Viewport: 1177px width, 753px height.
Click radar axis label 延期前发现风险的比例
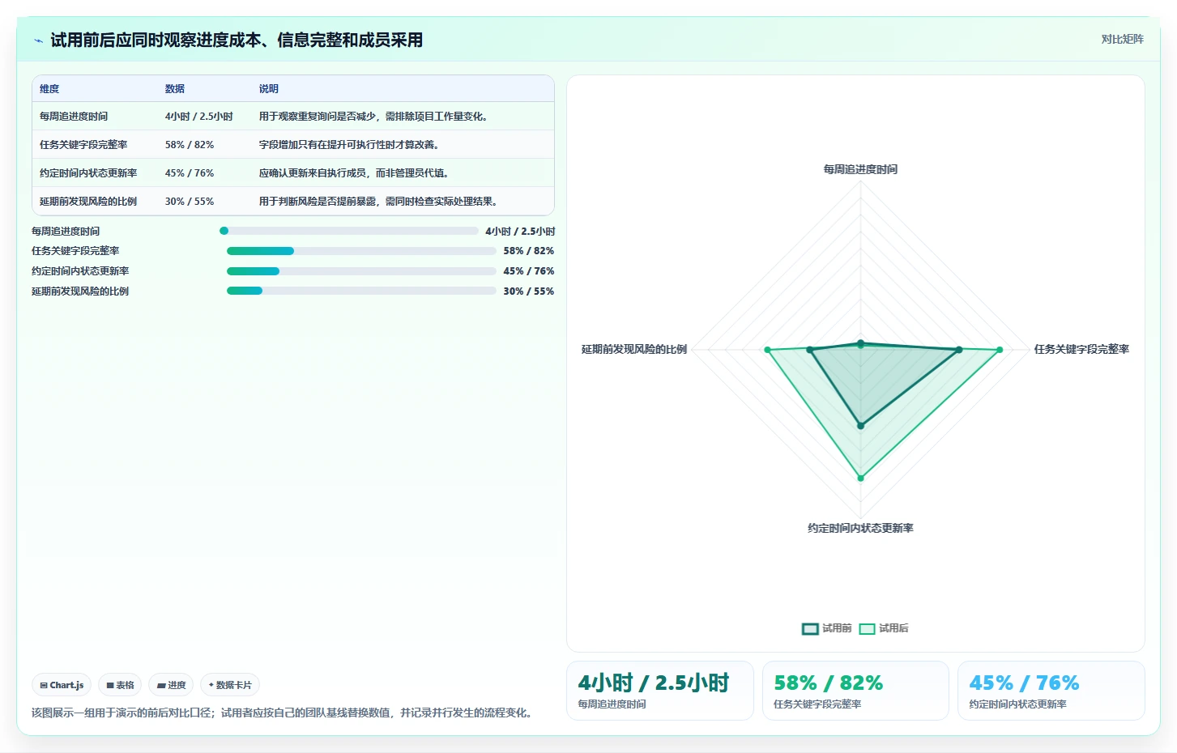pyautogui.click(x=634, y=349)
